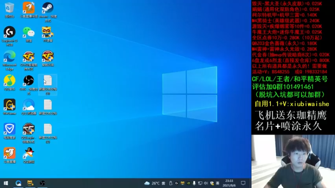Image resolution: width=335 pixels, height=188 pixels.
Task: Open network status tray icon
Action: (200, 183)
